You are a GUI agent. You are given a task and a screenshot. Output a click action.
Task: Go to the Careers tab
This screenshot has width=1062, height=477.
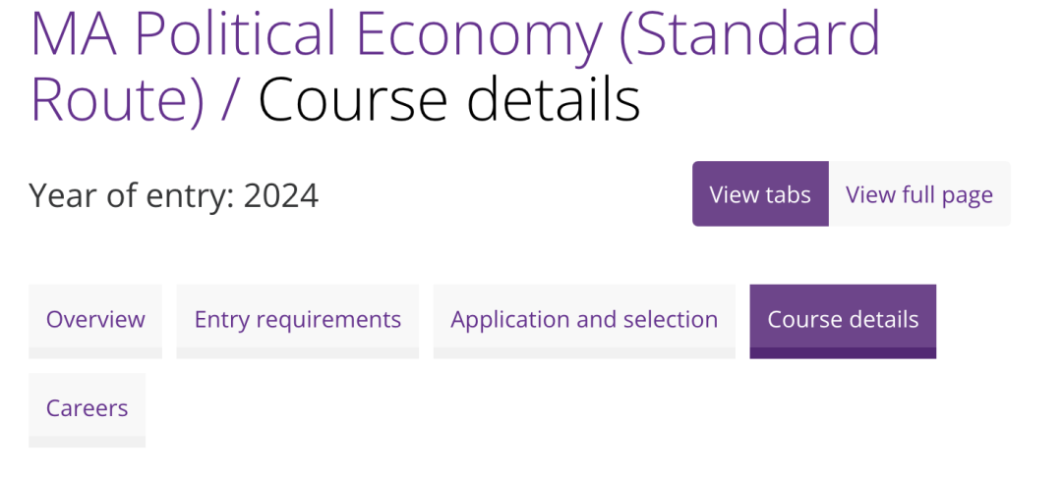click(x=87, y=408)
